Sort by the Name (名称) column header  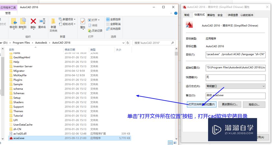12,50
